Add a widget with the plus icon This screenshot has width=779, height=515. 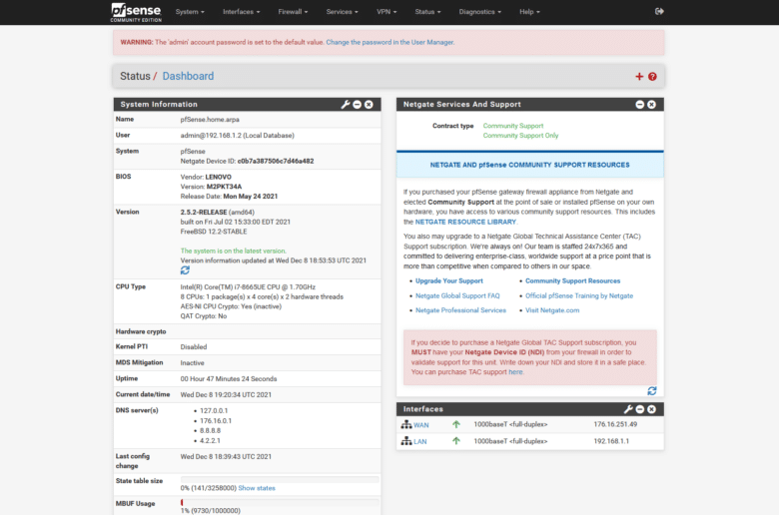click(x=639, y=77)
